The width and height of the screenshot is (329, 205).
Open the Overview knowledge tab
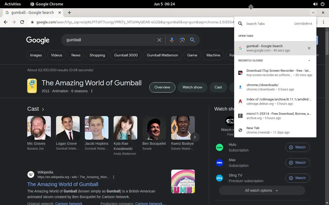click(162, 87)
